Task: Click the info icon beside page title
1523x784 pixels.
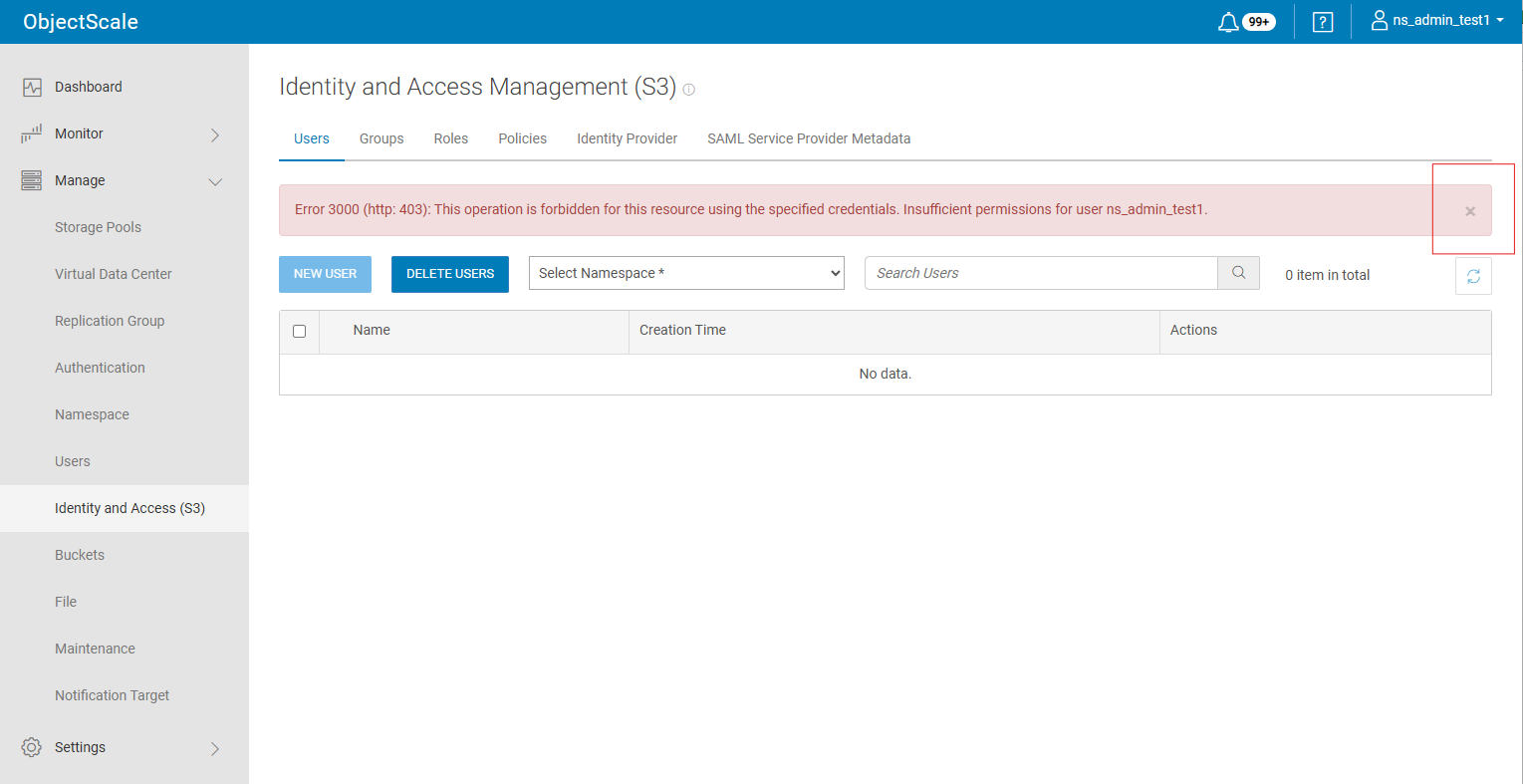Action: (688, 90)
